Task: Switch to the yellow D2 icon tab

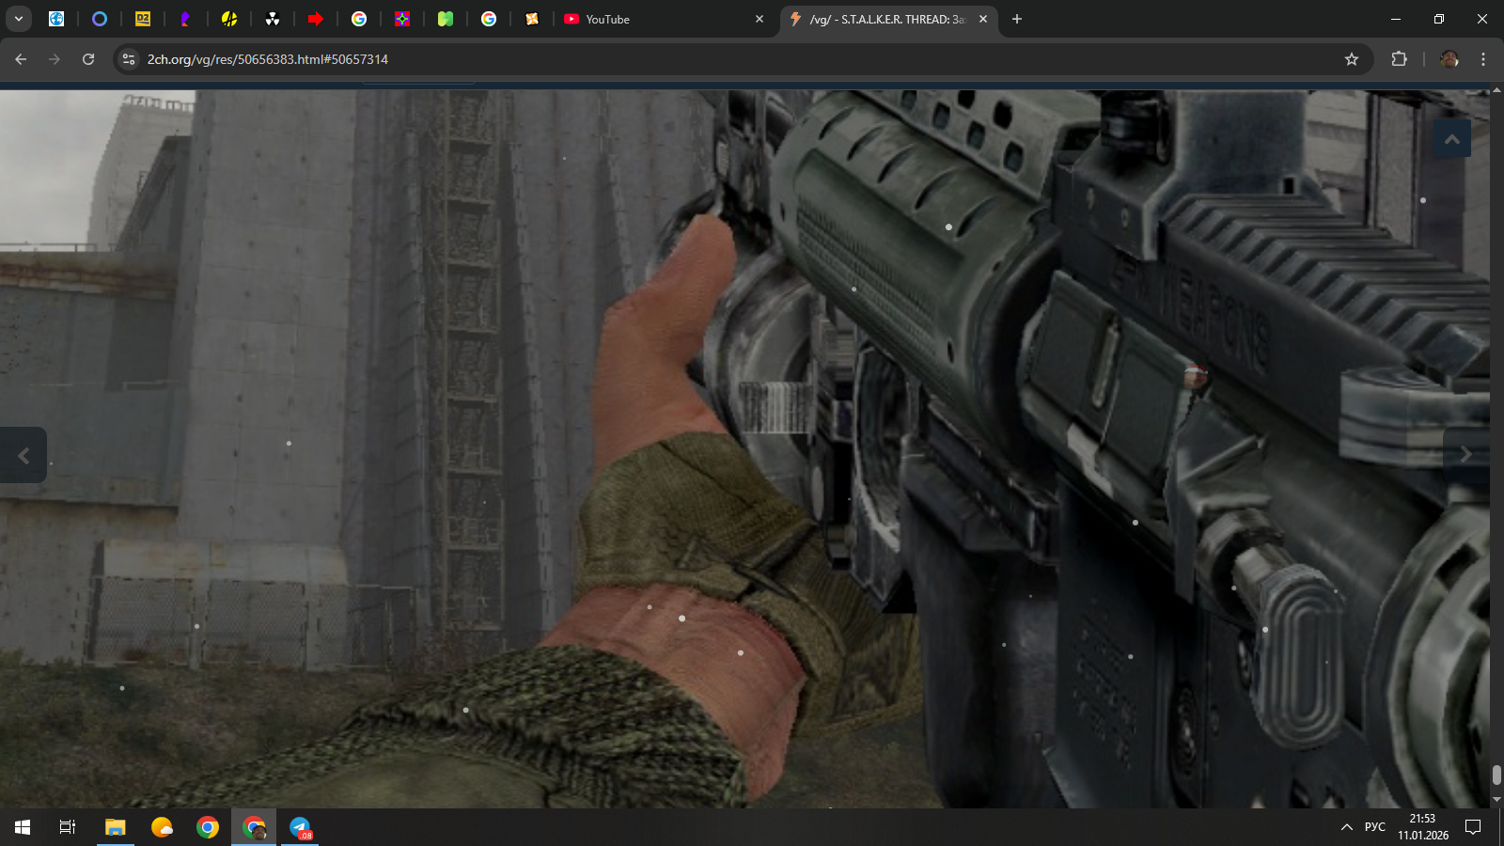Action: click(x=143, y=19)
